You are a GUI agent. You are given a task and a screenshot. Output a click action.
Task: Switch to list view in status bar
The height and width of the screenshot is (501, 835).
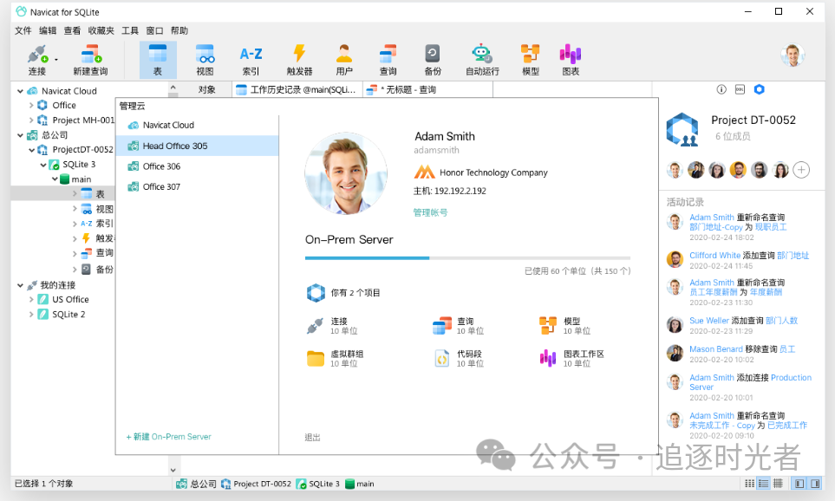[764, 484]
